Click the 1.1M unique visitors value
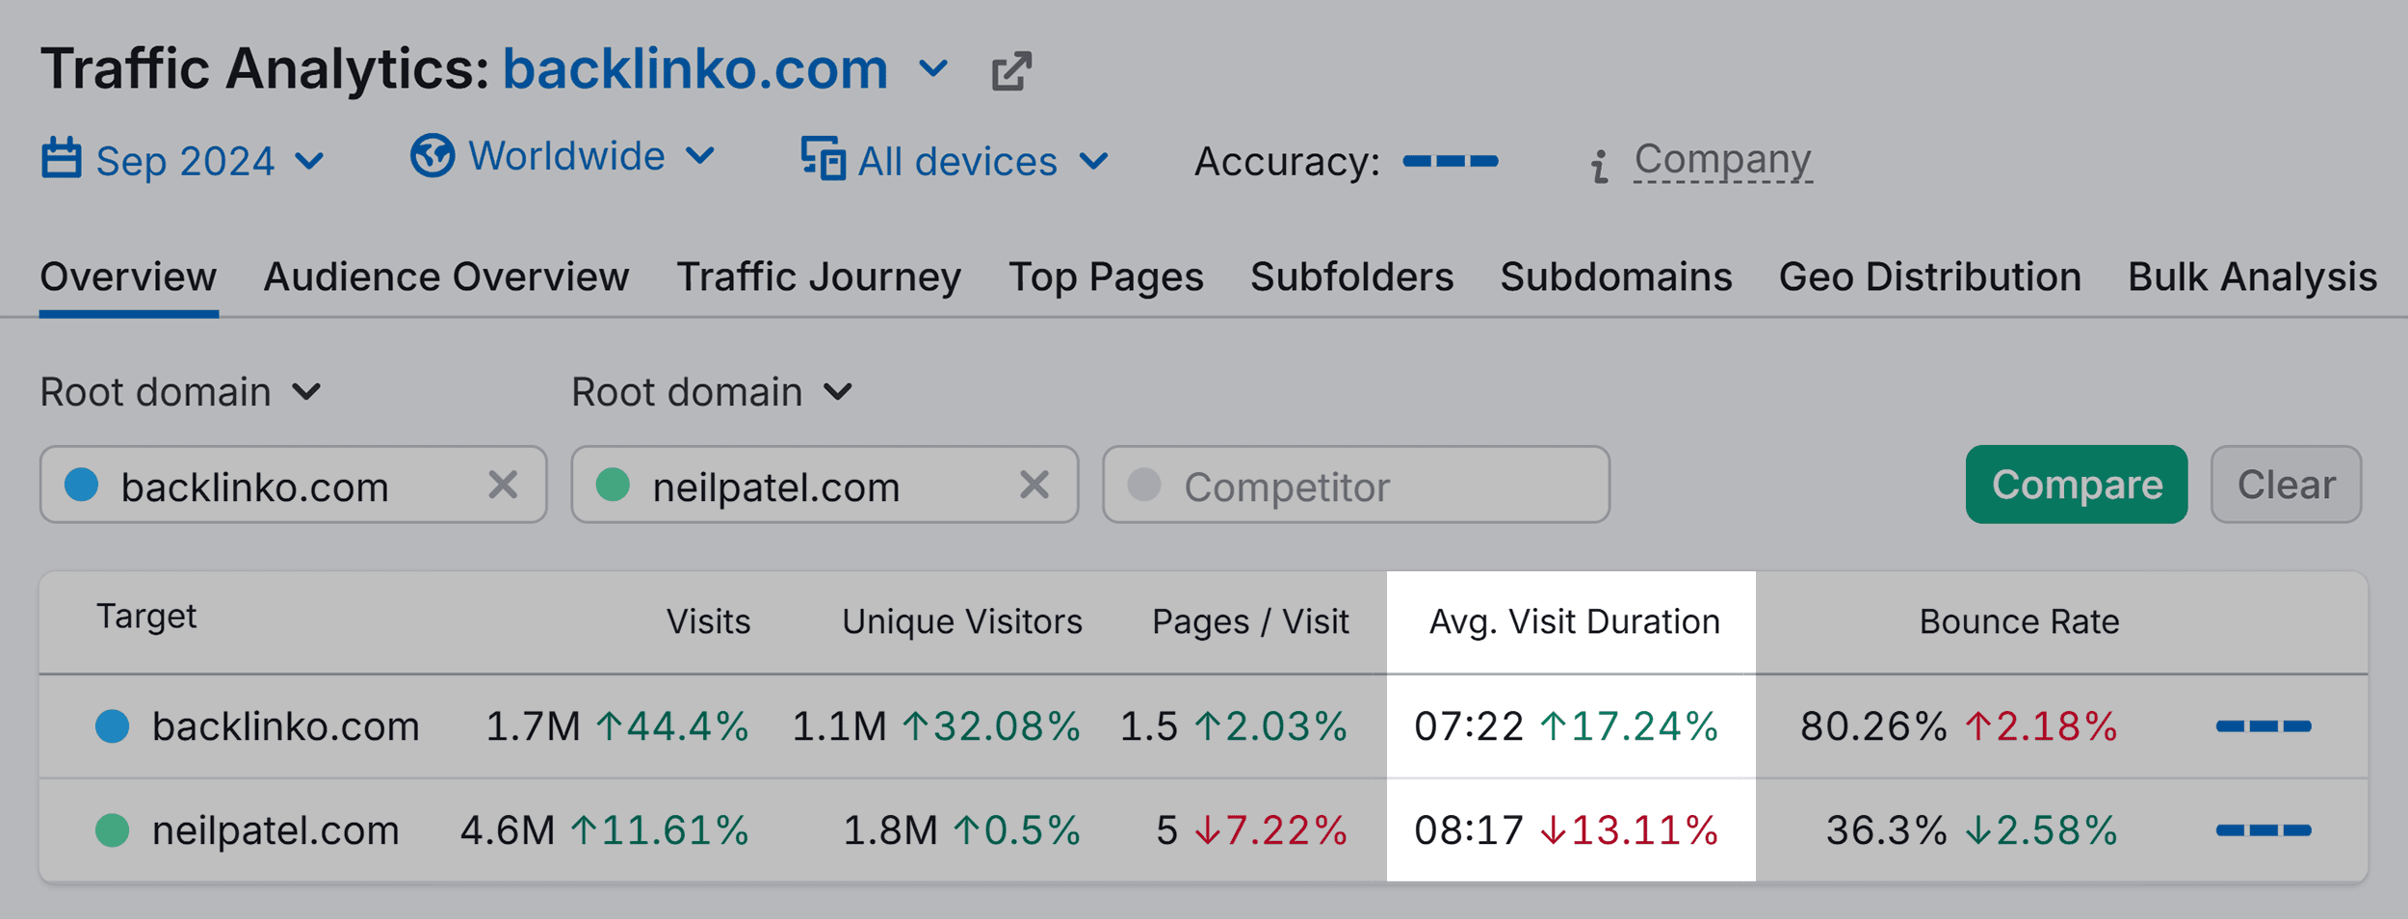Viewport: 2408px width, 919px height. click(x=839, y=726)
